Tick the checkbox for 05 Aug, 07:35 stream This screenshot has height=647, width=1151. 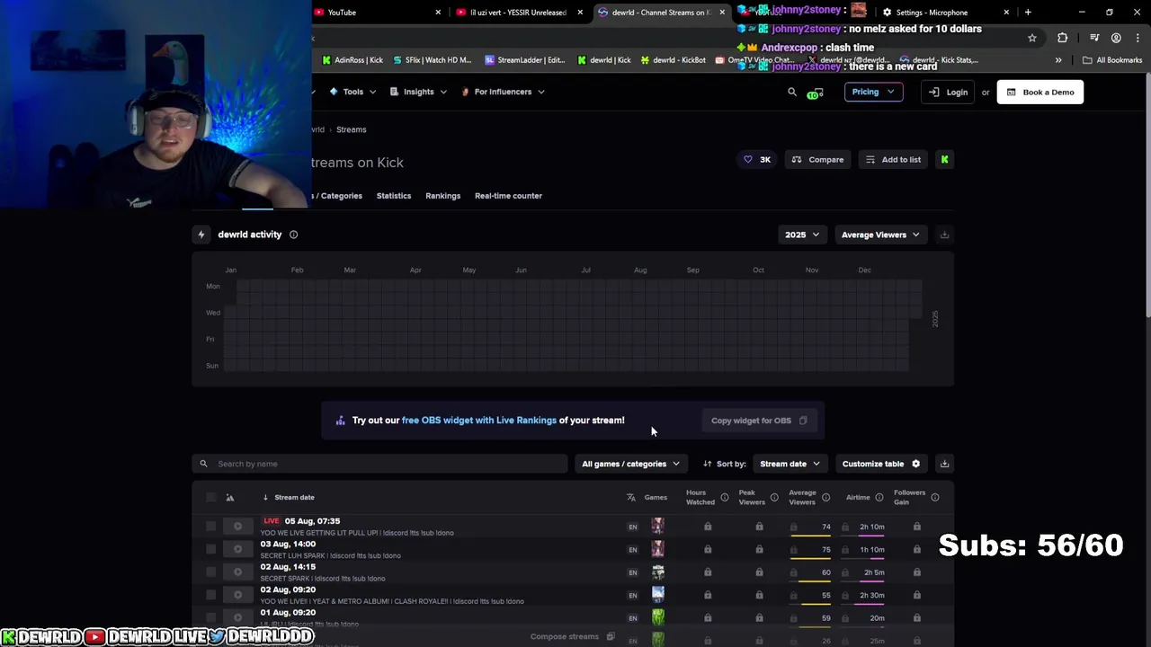pos(211,527)
